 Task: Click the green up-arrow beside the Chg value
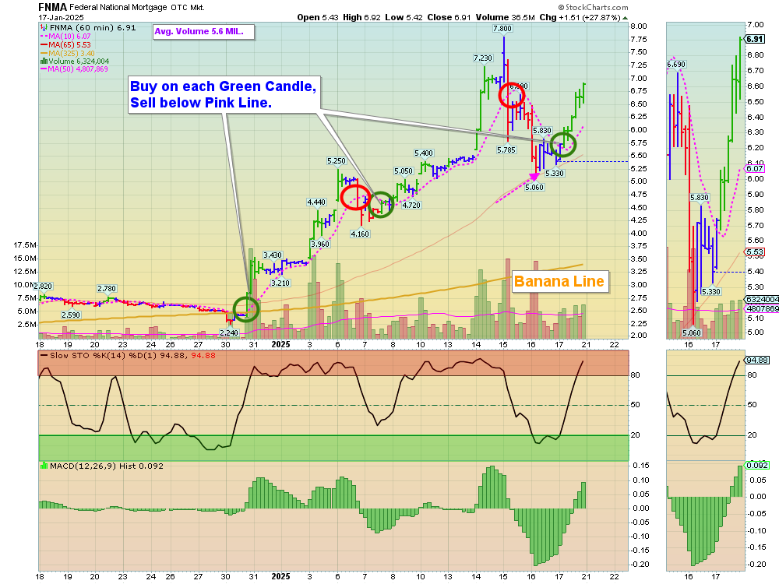pyautogui.click(x=625, y=18)
